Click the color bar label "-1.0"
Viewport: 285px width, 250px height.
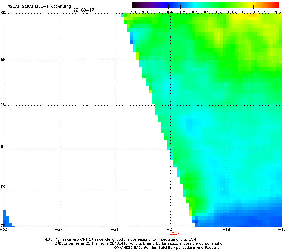[x=144, y=12]
